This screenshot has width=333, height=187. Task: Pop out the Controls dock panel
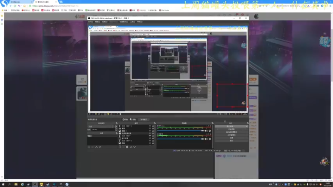pyautogui.click(x=248, y=123)
